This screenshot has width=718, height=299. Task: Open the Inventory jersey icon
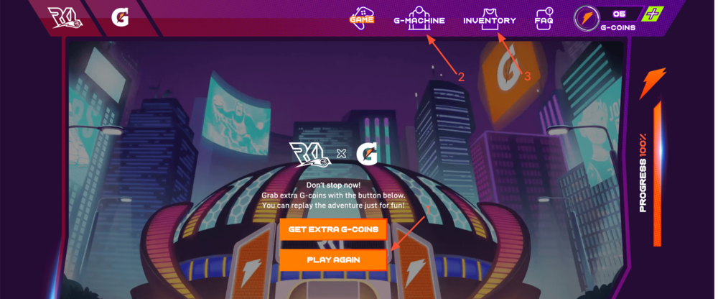pos(490,19)
